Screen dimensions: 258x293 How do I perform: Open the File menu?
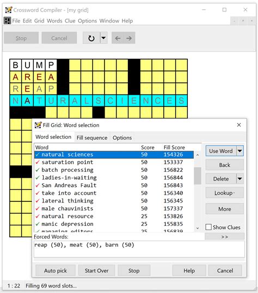click(x=16, y=21)
